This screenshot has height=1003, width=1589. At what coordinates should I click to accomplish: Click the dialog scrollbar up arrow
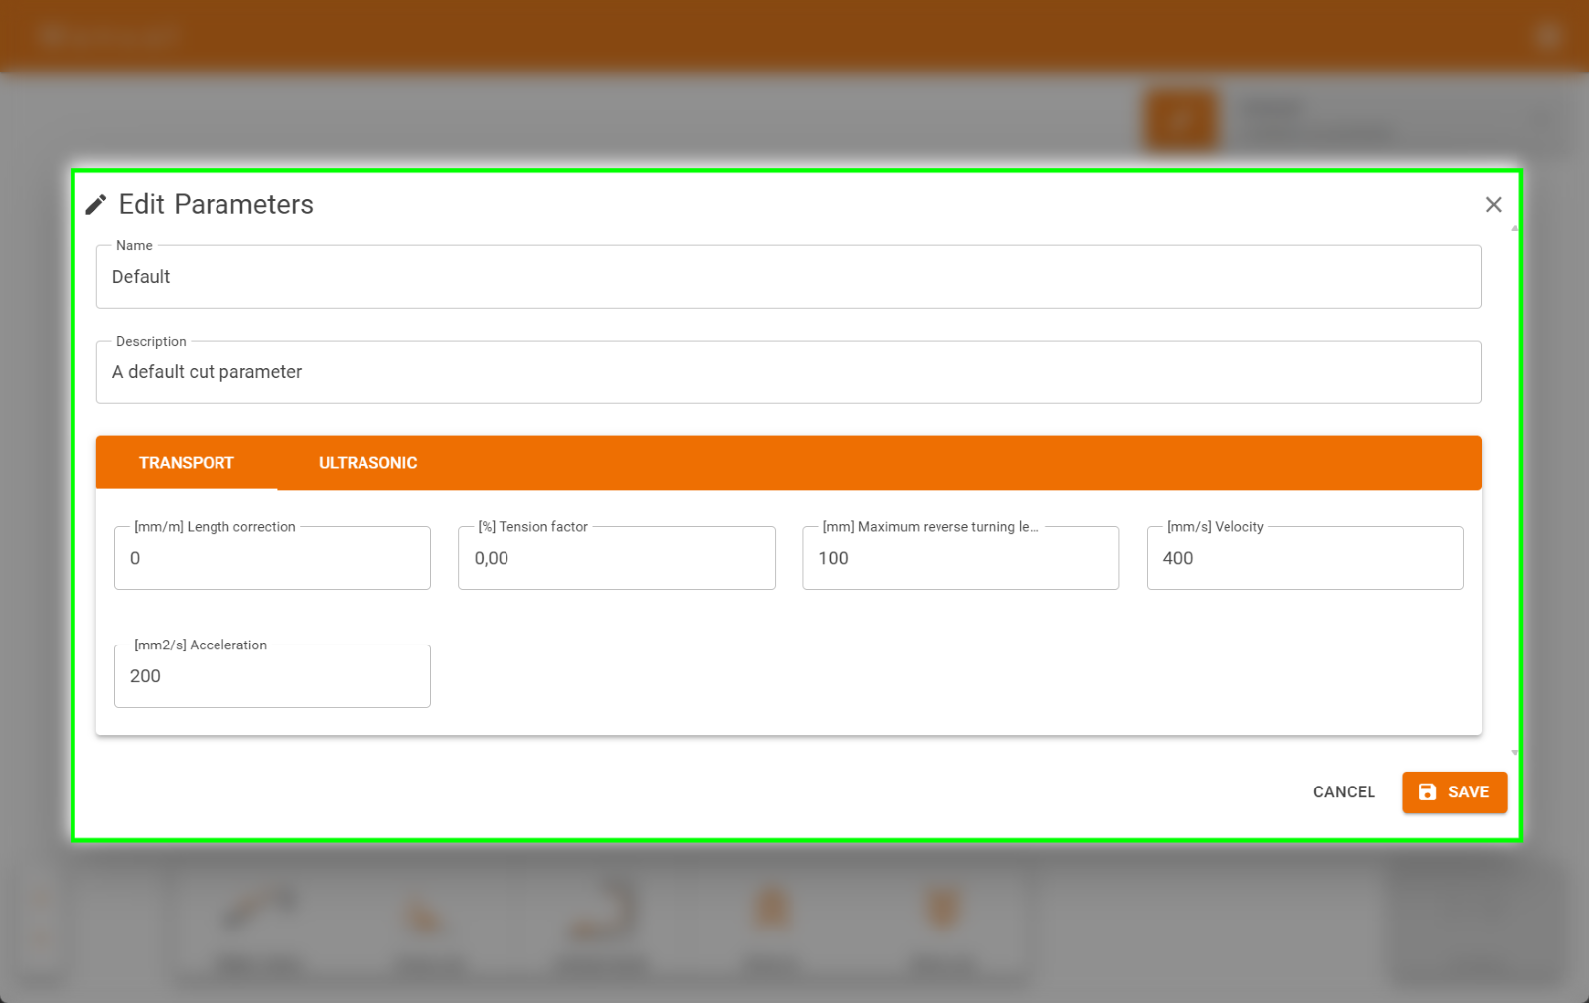[x=1515, y=229]
